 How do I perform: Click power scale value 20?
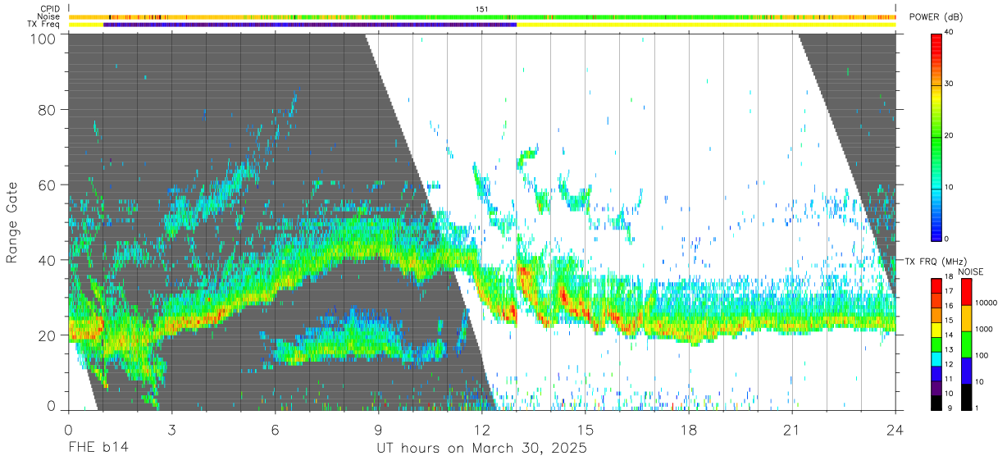(950, 136)
